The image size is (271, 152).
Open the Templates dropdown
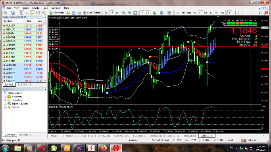172,13
